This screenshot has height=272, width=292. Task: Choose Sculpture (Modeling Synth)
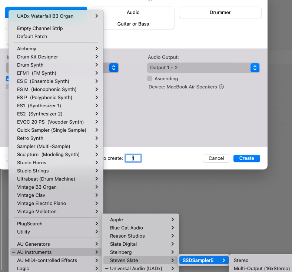tap(56, 154)
